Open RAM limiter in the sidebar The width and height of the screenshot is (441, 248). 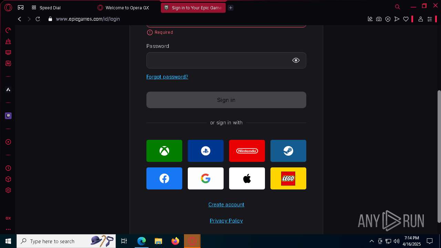(x=8, y=63)
